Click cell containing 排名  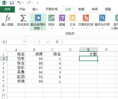(x=52, y=54)
